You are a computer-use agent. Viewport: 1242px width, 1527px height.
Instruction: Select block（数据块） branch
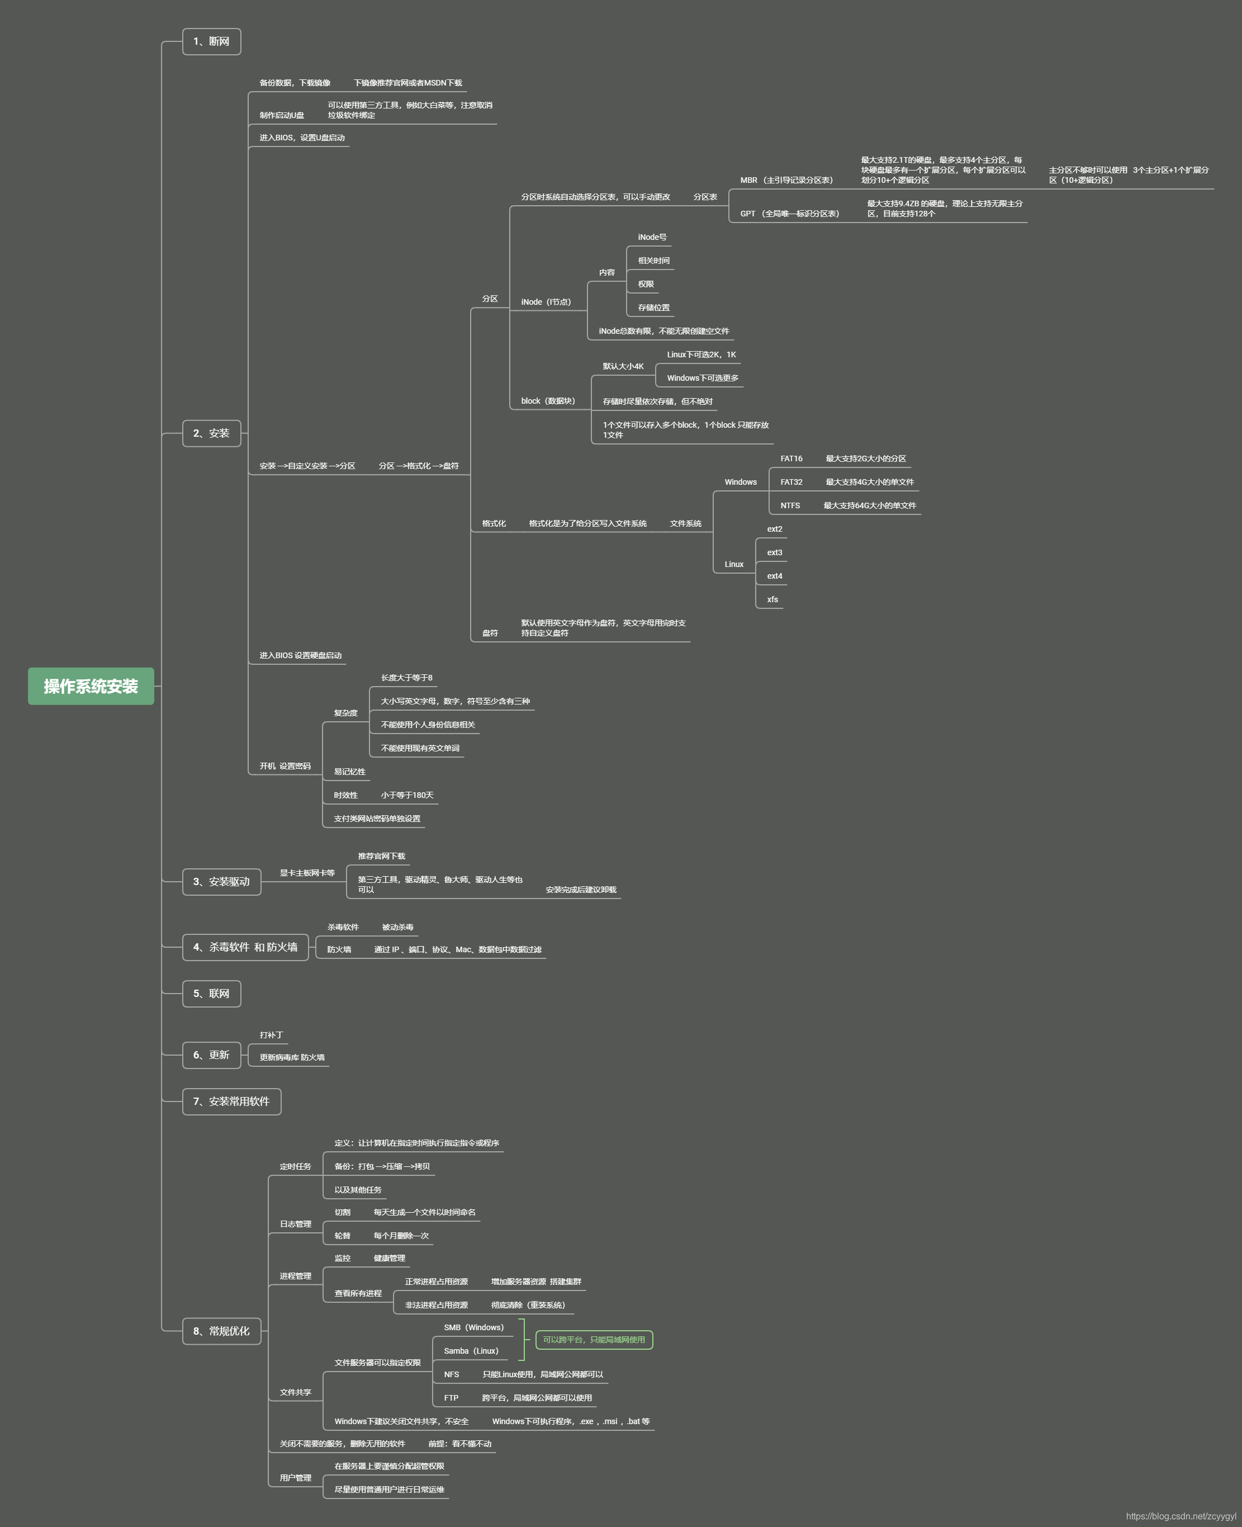click(548, 401)
